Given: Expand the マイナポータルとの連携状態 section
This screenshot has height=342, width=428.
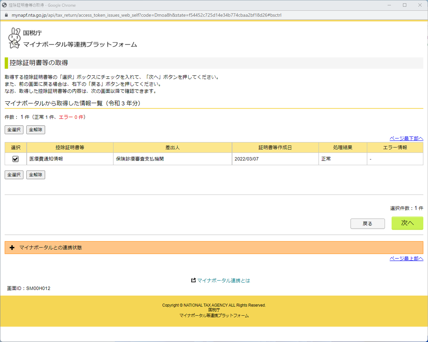Looking at the screenshot, I should tap(214, 248).
